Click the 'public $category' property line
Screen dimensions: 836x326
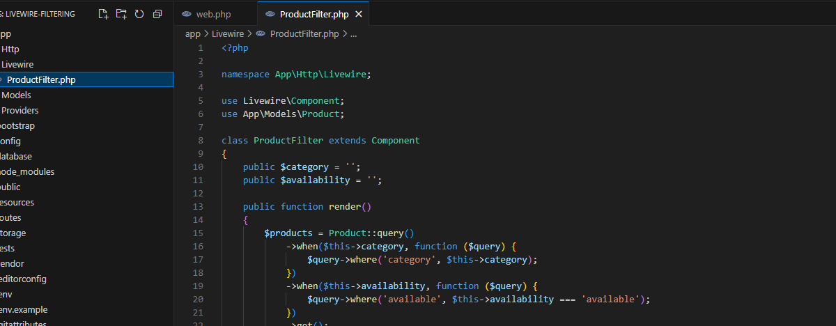click(302, 166)
